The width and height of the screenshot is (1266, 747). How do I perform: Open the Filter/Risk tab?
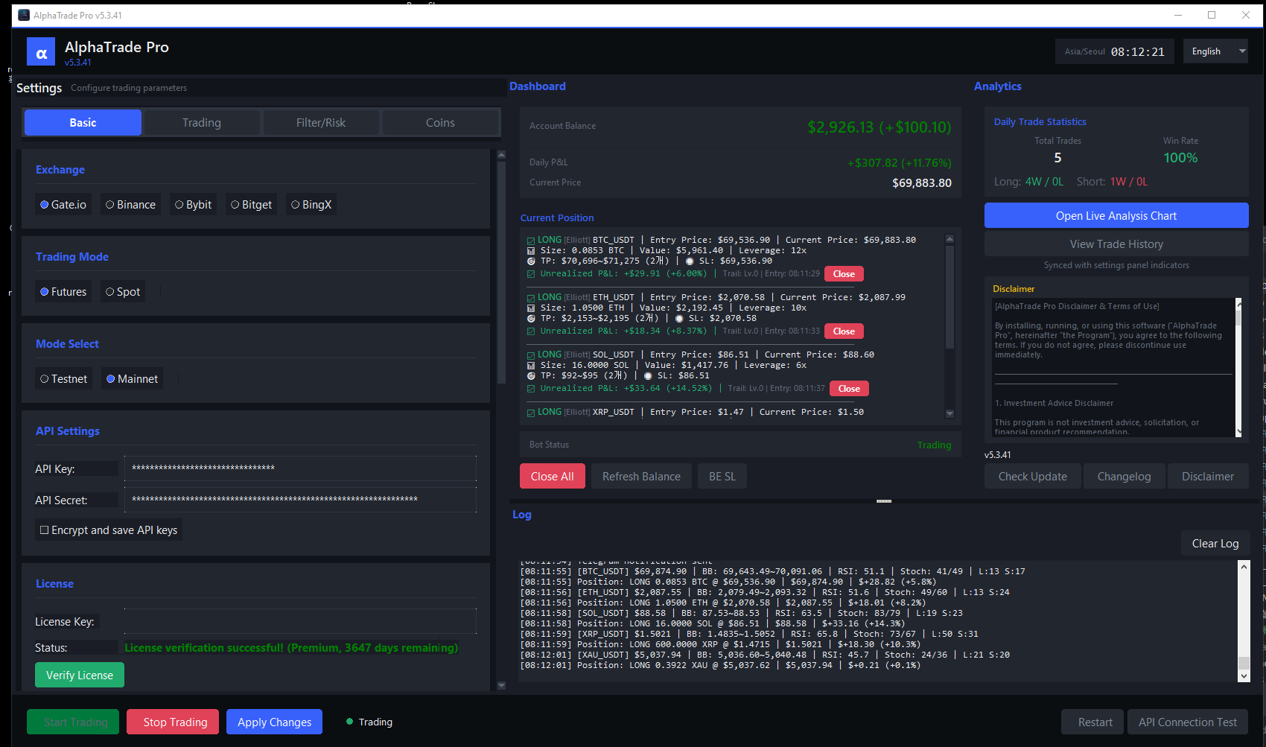(321, 123)
